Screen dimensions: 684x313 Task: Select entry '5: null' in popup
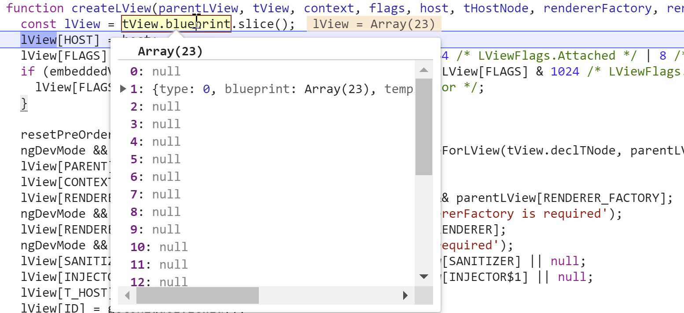155,159
